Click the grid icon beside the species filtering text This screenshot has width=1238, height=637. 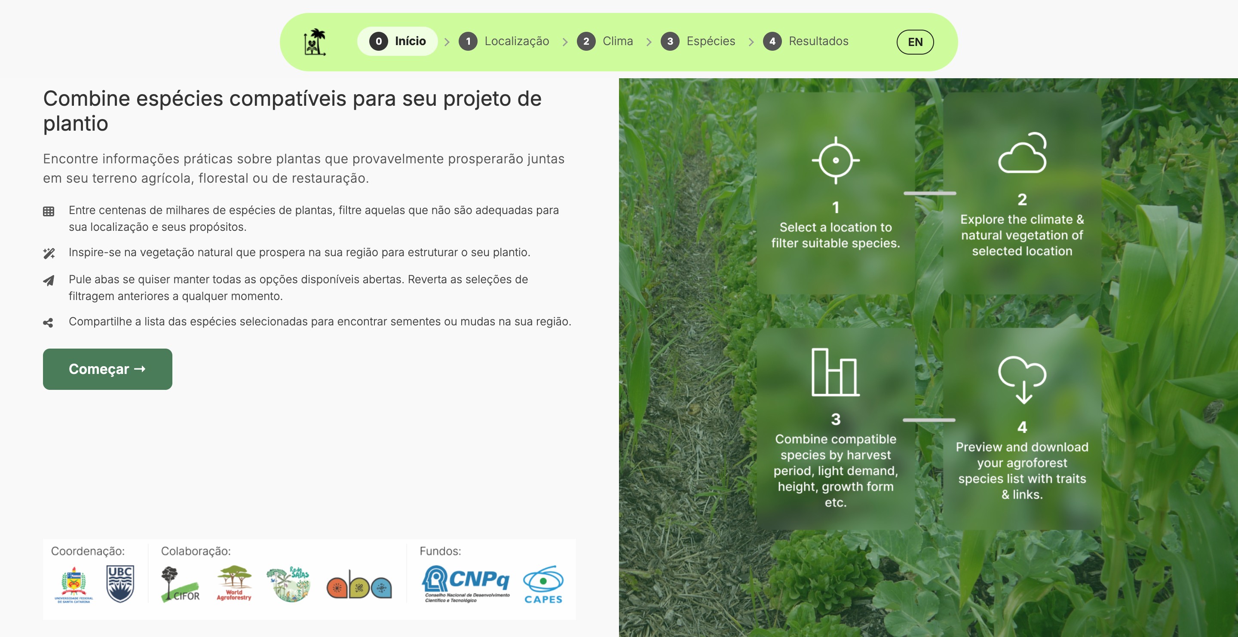49,211
